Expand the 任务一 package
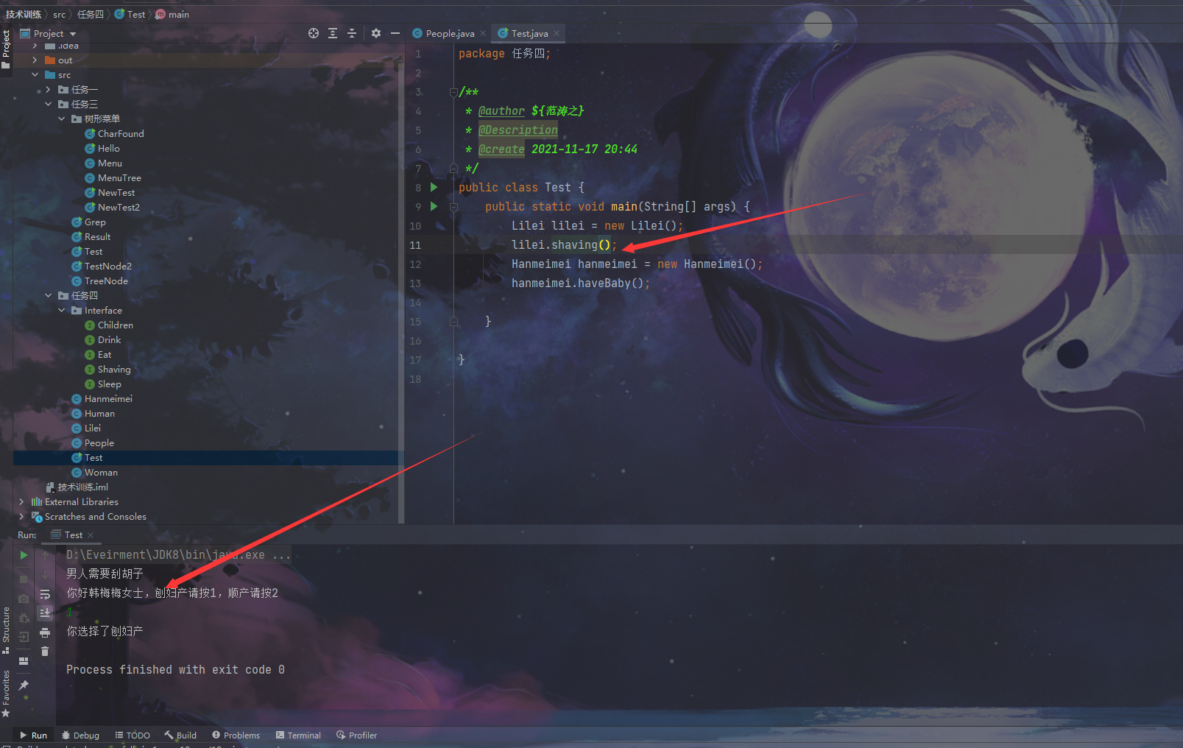Screen dimensions: 1183x748 pos(48,90)
